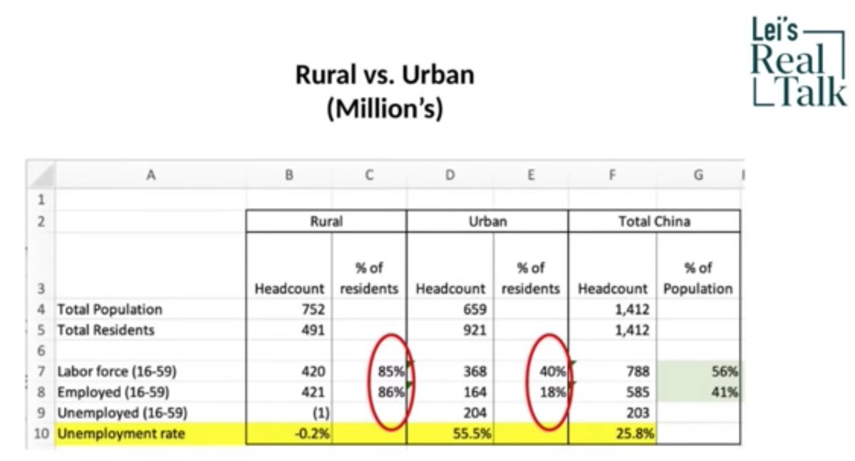The width and height of the screenshot is (855, 461).
Task: Click the green error indicator on the 85% cell
Action: tap(410, 364)
